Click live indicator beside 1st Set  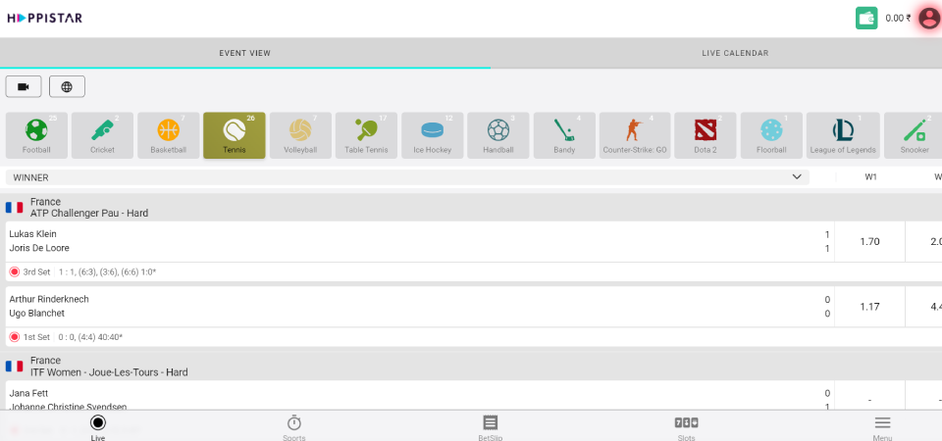pyautogui.click(x=15, y=337)
